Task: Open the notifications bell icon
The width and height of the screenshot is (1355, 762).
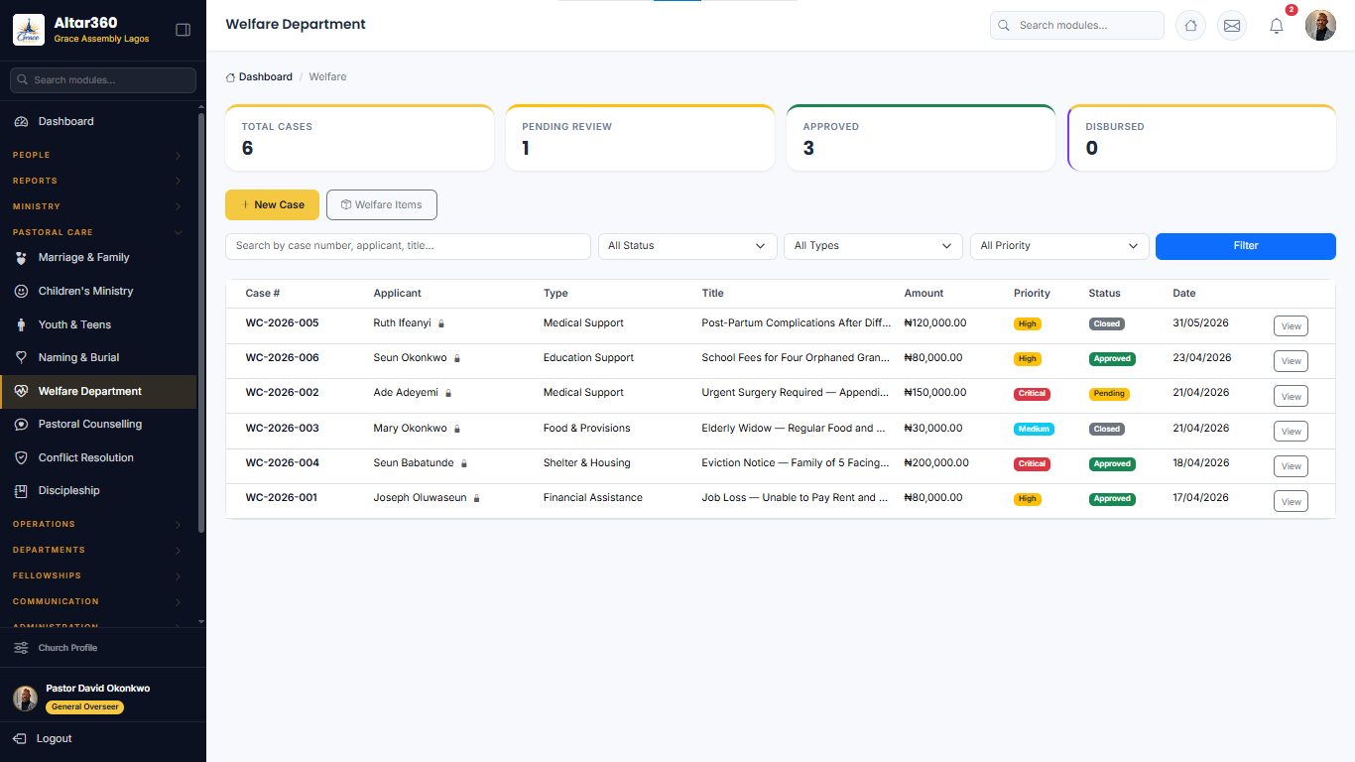Action: (1277, 26)
